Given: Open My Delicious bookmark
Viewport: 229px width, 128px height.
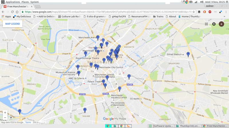Looking at the screenshot, I should (22, 17).
